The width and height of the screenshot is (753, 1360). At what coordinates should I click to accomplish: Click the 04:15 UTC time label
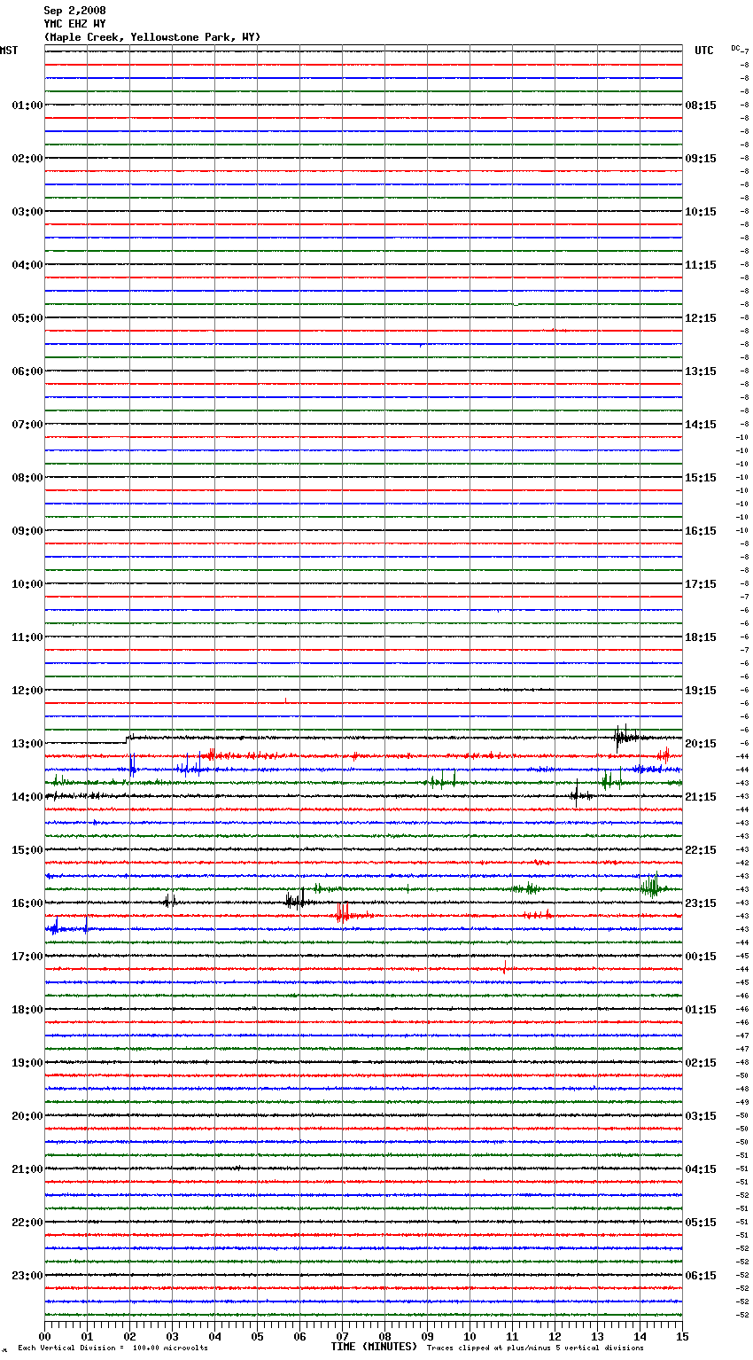coord(701,1169)
